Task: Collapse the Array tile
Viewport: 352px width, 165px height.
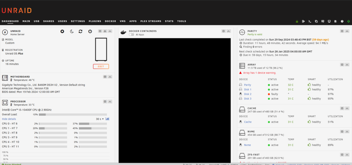Action: click(x=347, y=65)
